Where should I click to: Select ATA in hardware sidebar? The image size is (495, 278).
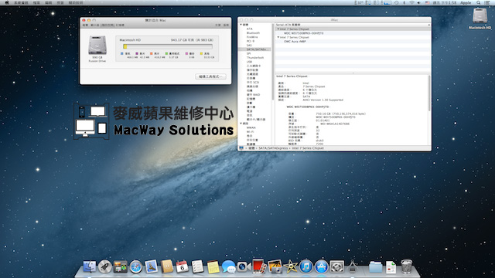click(x=249, y=29)
